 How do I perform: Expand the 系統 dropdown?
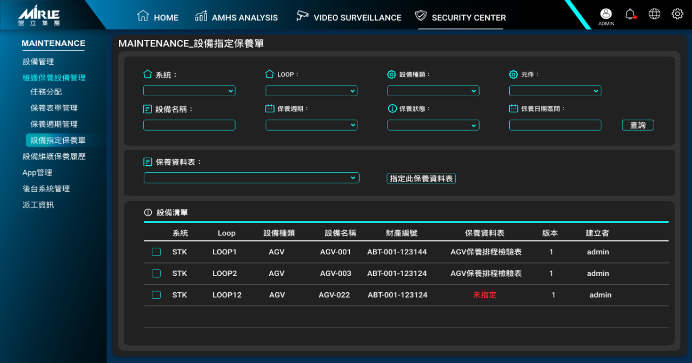[189, 91]
